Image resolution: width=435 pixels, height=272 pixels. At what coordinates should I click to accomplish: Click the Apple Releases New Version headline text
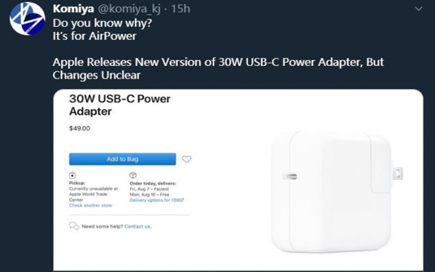[218, 68]
